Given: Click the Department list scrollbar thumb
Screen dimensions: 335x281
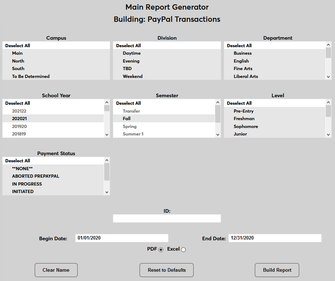Looking at the screenshot, I should tap(328, 53).
